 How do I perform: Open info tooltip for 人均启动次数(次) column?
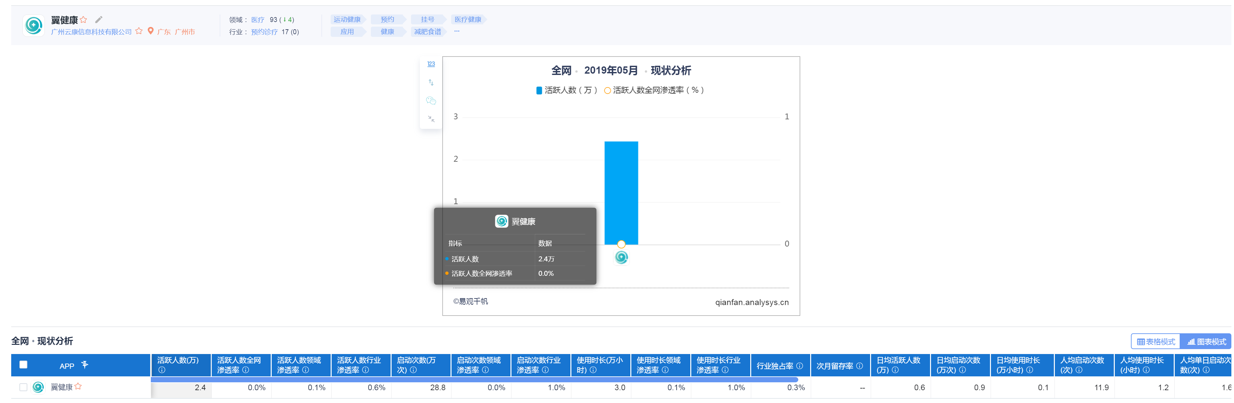click(1079, 370)
